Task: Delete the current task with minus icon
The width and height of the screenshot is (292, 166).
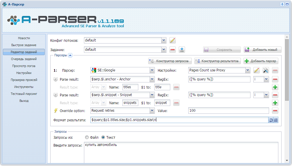Action: point(173,50)
